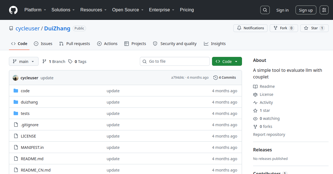Open the Security and quality tab
The image size is (333, 174).
[175, 44]
